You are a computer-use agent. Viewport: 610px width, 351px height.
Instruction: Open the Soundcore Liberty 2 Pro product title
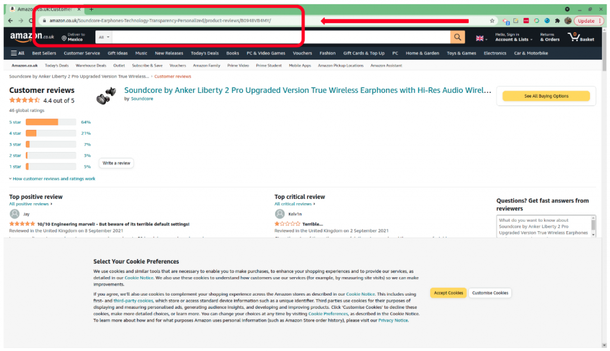pyautogui.click(x=307, y=90)
